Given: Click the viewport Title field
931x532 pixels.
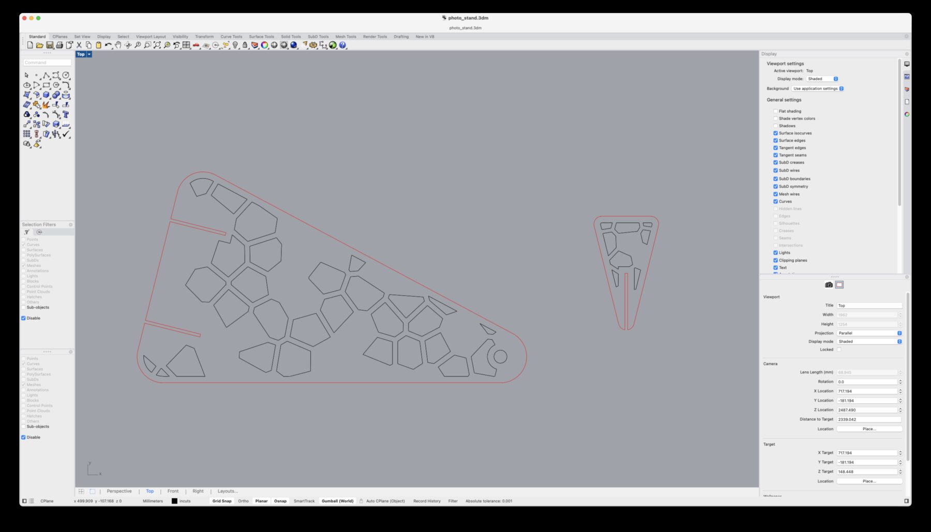Looking at the screenshot, I should 869,306.
